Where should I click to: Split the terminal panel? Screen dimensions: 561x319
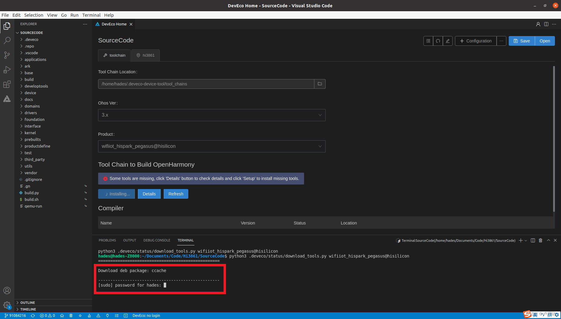(x=533, y=240)
